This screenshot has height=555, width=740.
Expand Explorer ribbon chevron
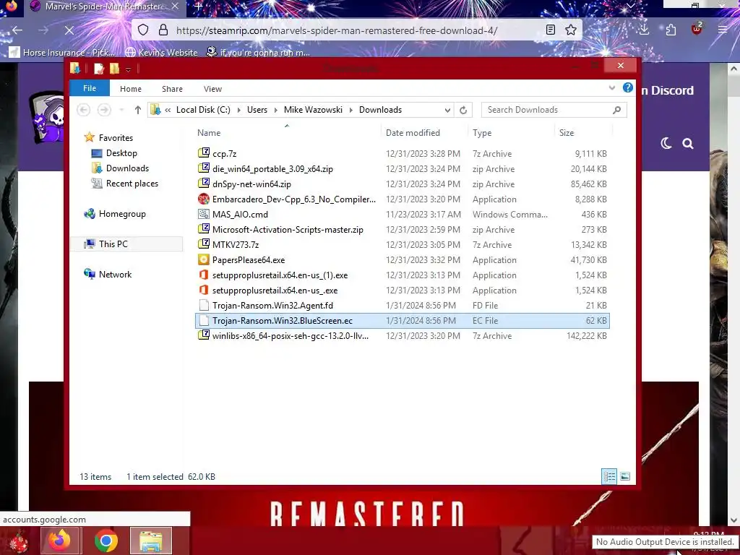click(x=612, y=87)
